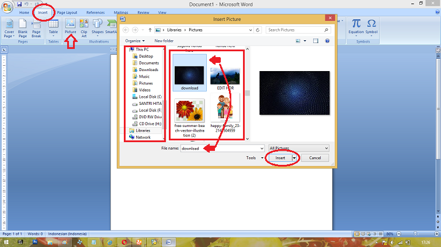
Task: Toggle the preview pane icon
Action: [x=315, y=41]
